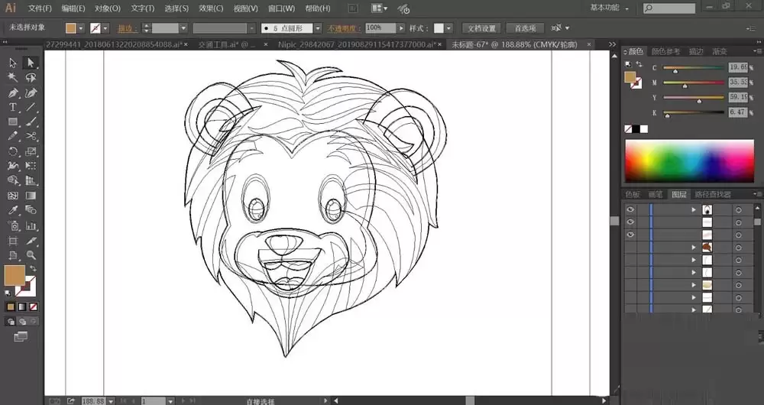
Task: Expand the topmost layer's disclosure triangle
Action: (x=694, y=209)
